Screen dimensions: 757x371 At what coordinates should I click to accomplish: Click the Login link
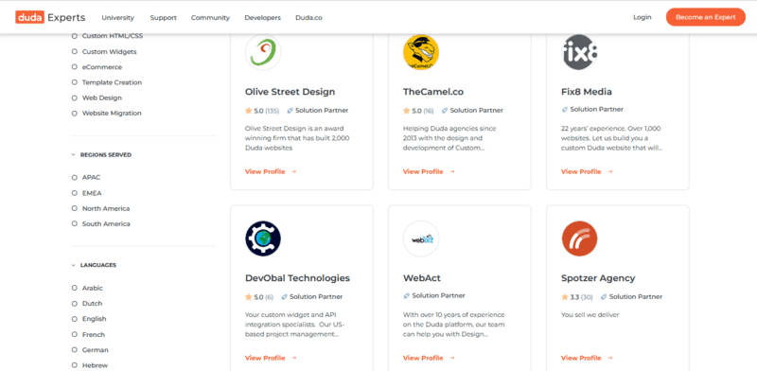point(643,17)
